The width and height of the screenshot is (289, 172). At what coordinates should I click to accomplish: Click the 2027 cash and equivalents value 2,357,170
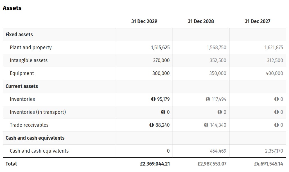[x=274, y=151]
